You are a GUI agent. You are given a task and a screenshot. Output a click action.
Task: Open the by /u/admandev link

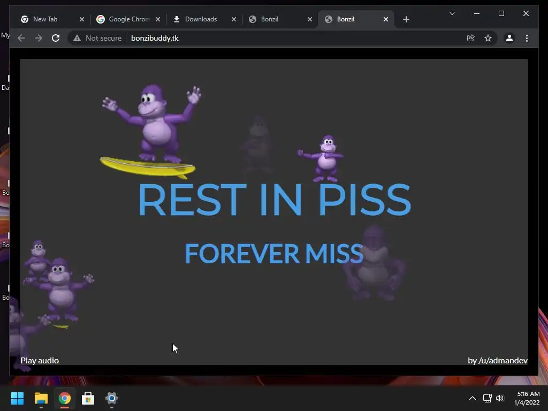coord(498,361)
